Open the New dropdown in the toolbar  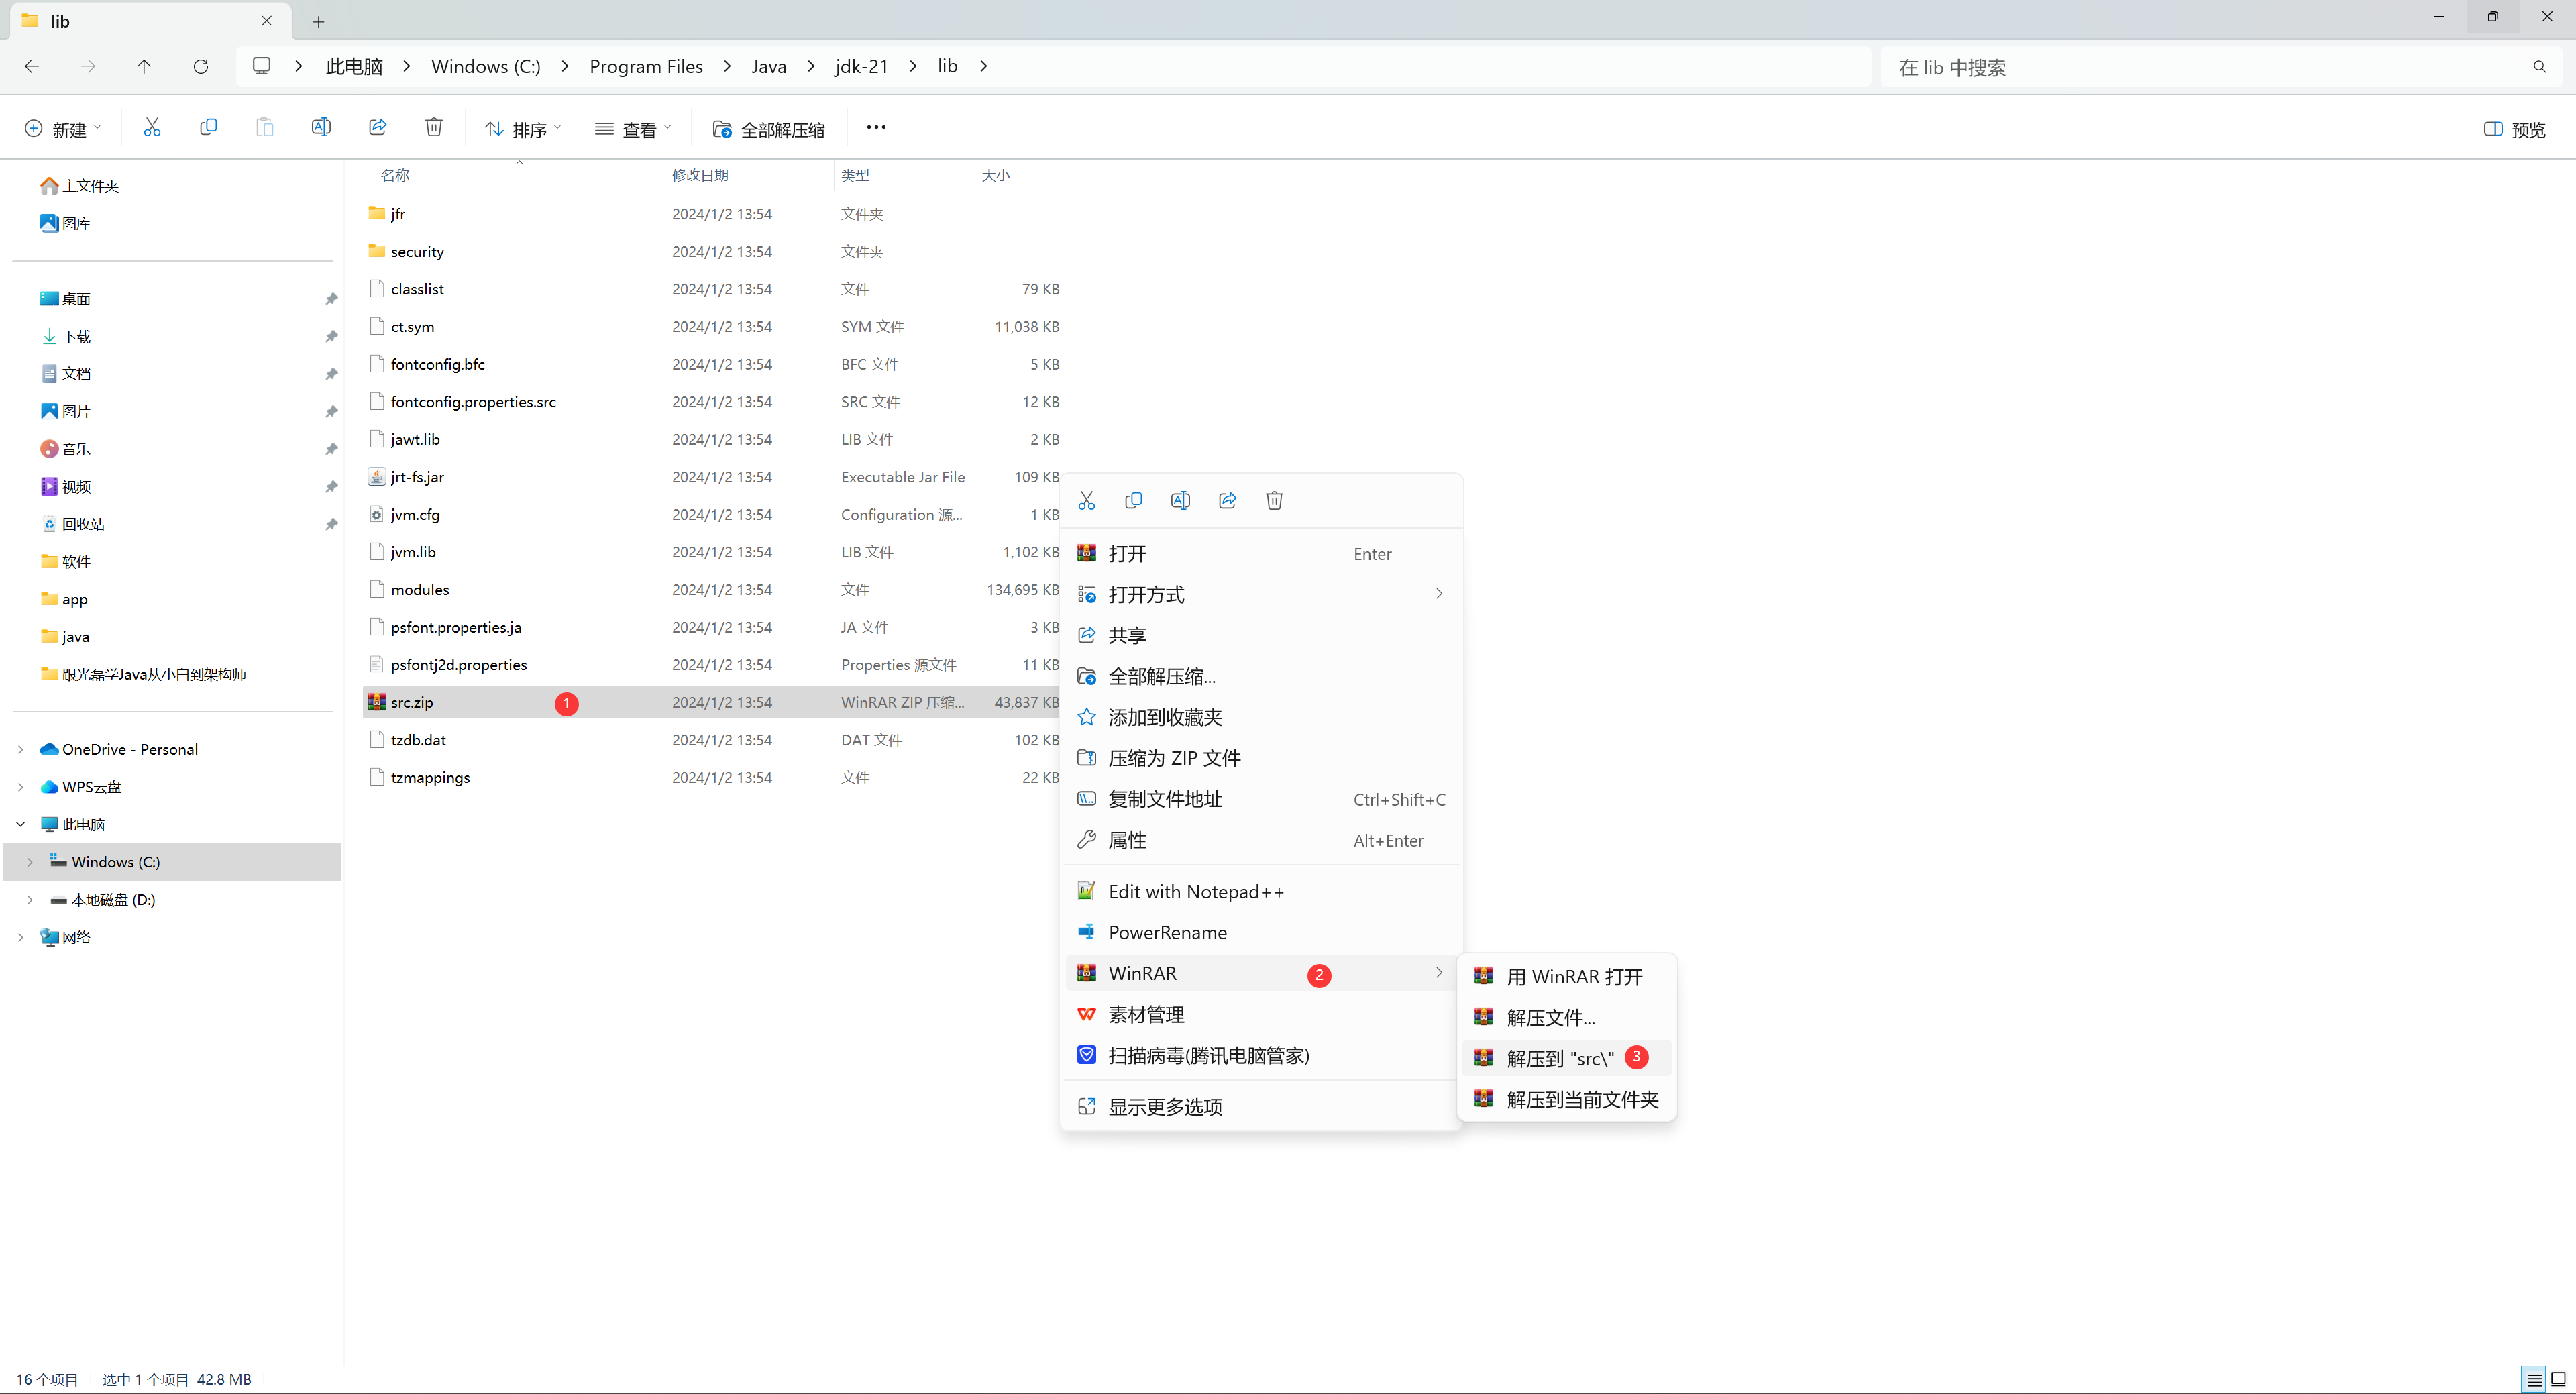coord(62,129)
